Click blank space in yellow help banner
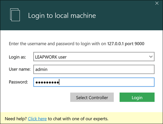The image size is (163, 124). (x=135, y=118)
